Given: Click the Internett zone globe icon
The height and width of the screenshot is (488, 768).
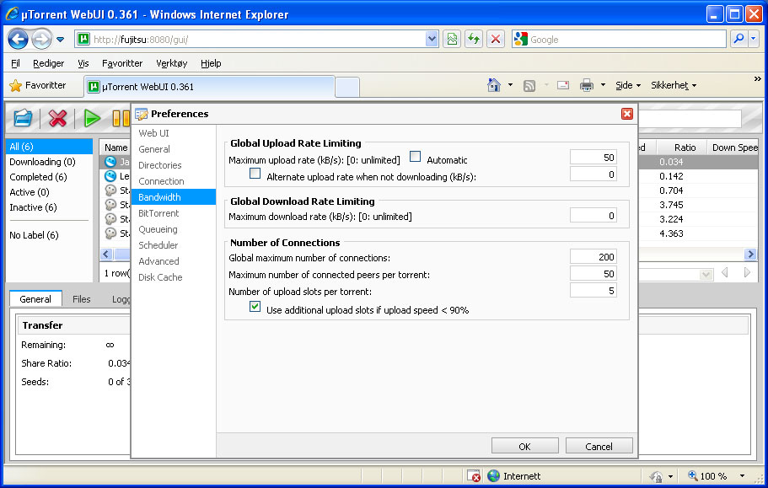Looking at the screenshot, I should pos(494,475).
